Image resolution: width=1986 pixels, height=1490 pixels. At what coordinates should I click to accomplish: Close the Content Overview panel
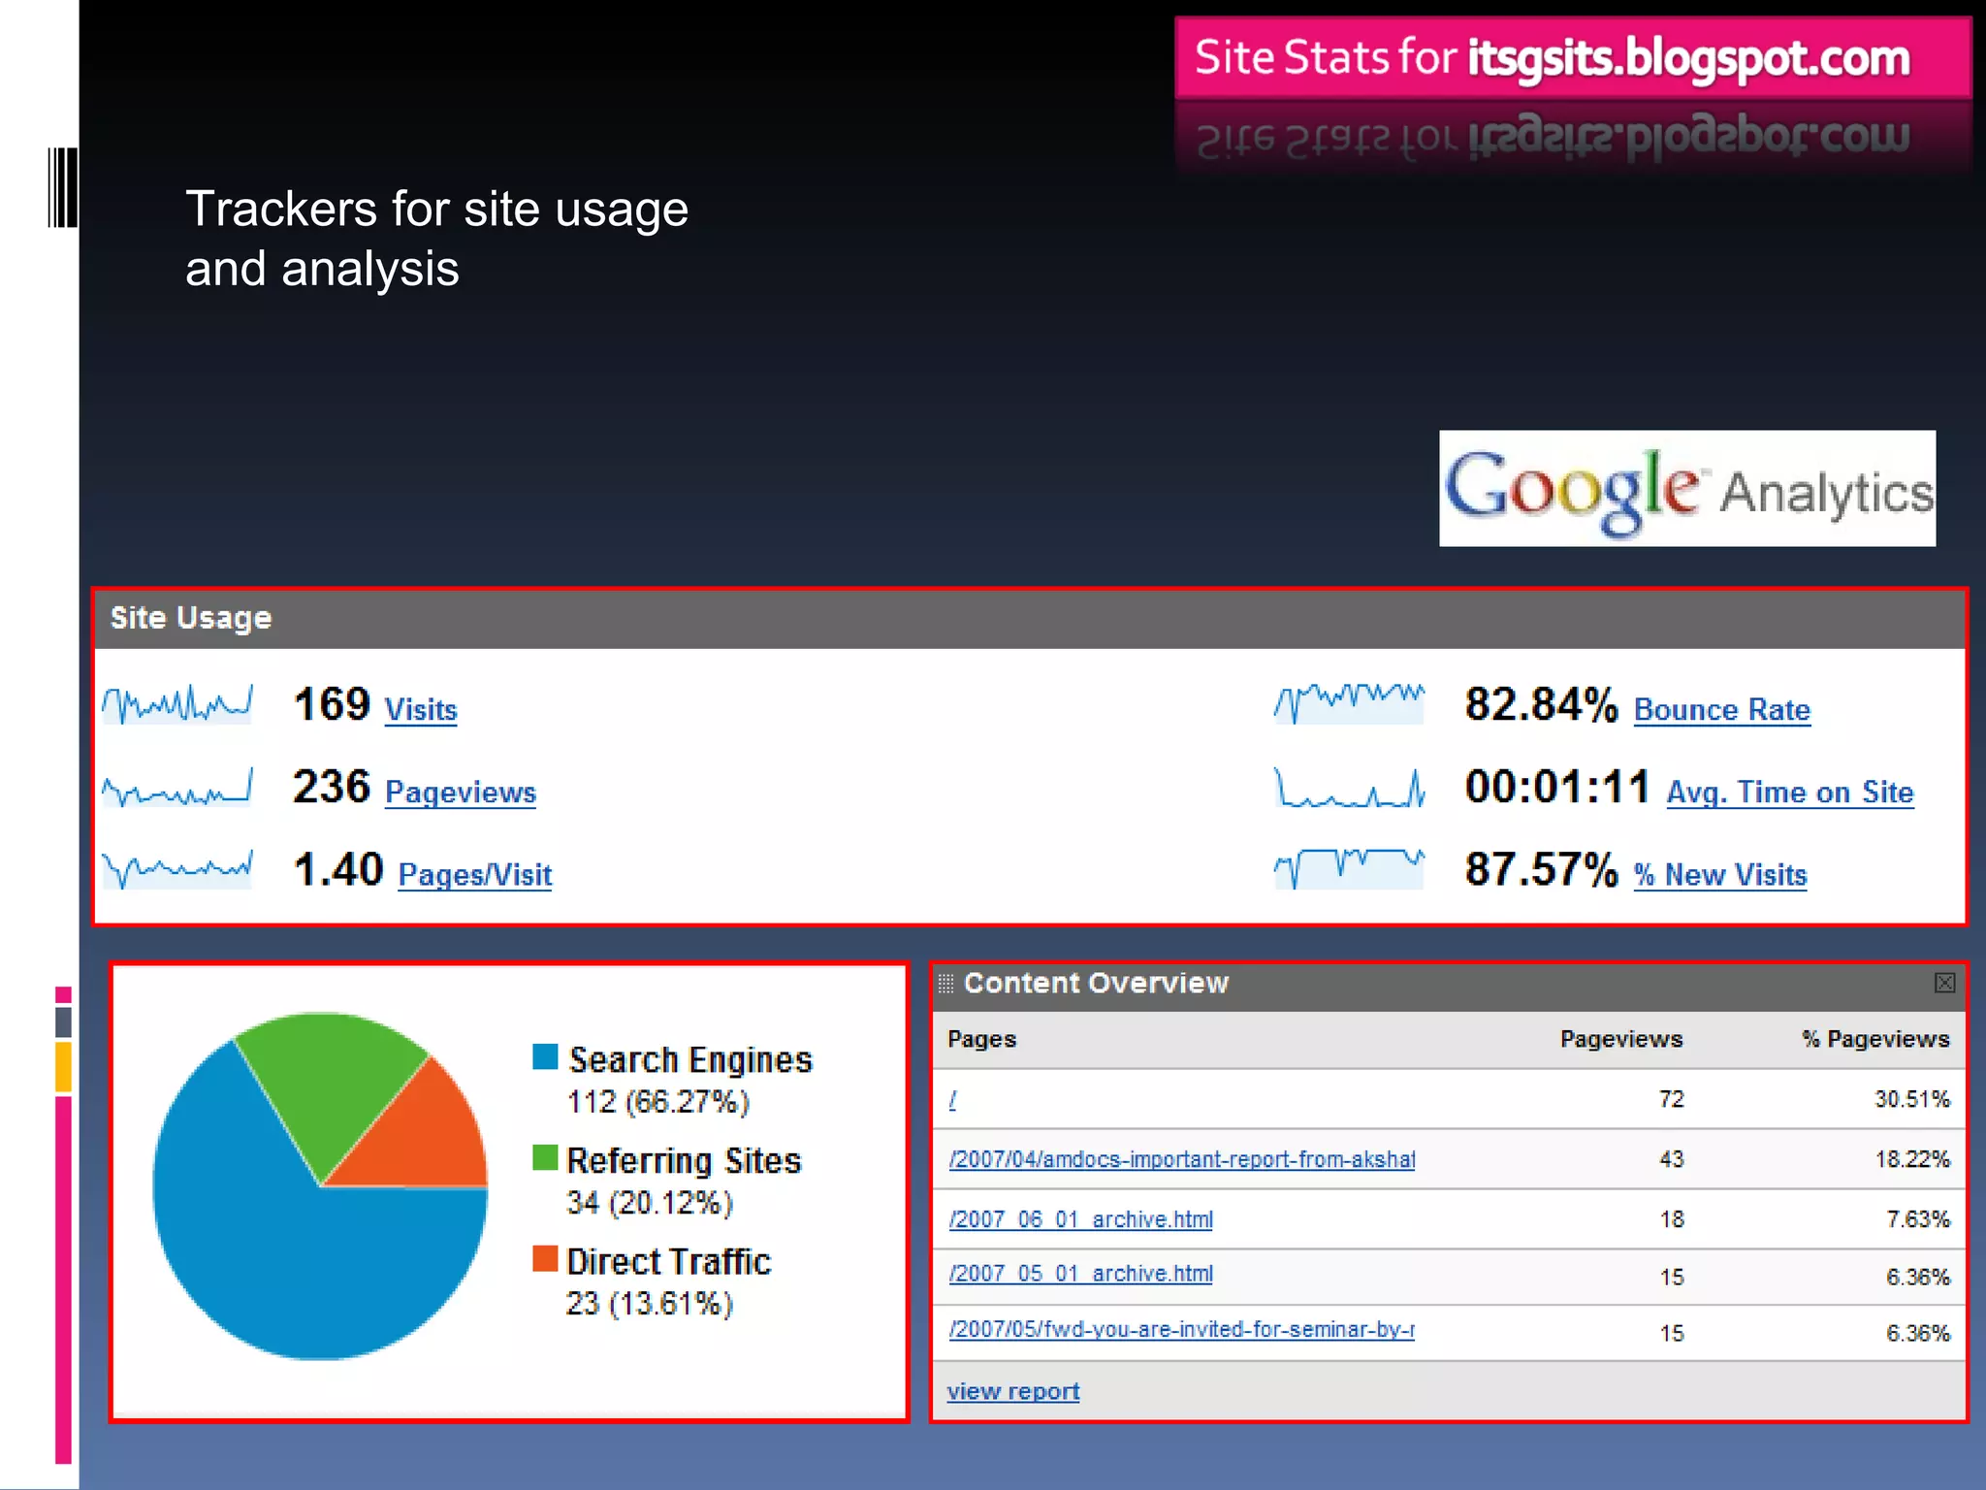[x=1944, y=983]
